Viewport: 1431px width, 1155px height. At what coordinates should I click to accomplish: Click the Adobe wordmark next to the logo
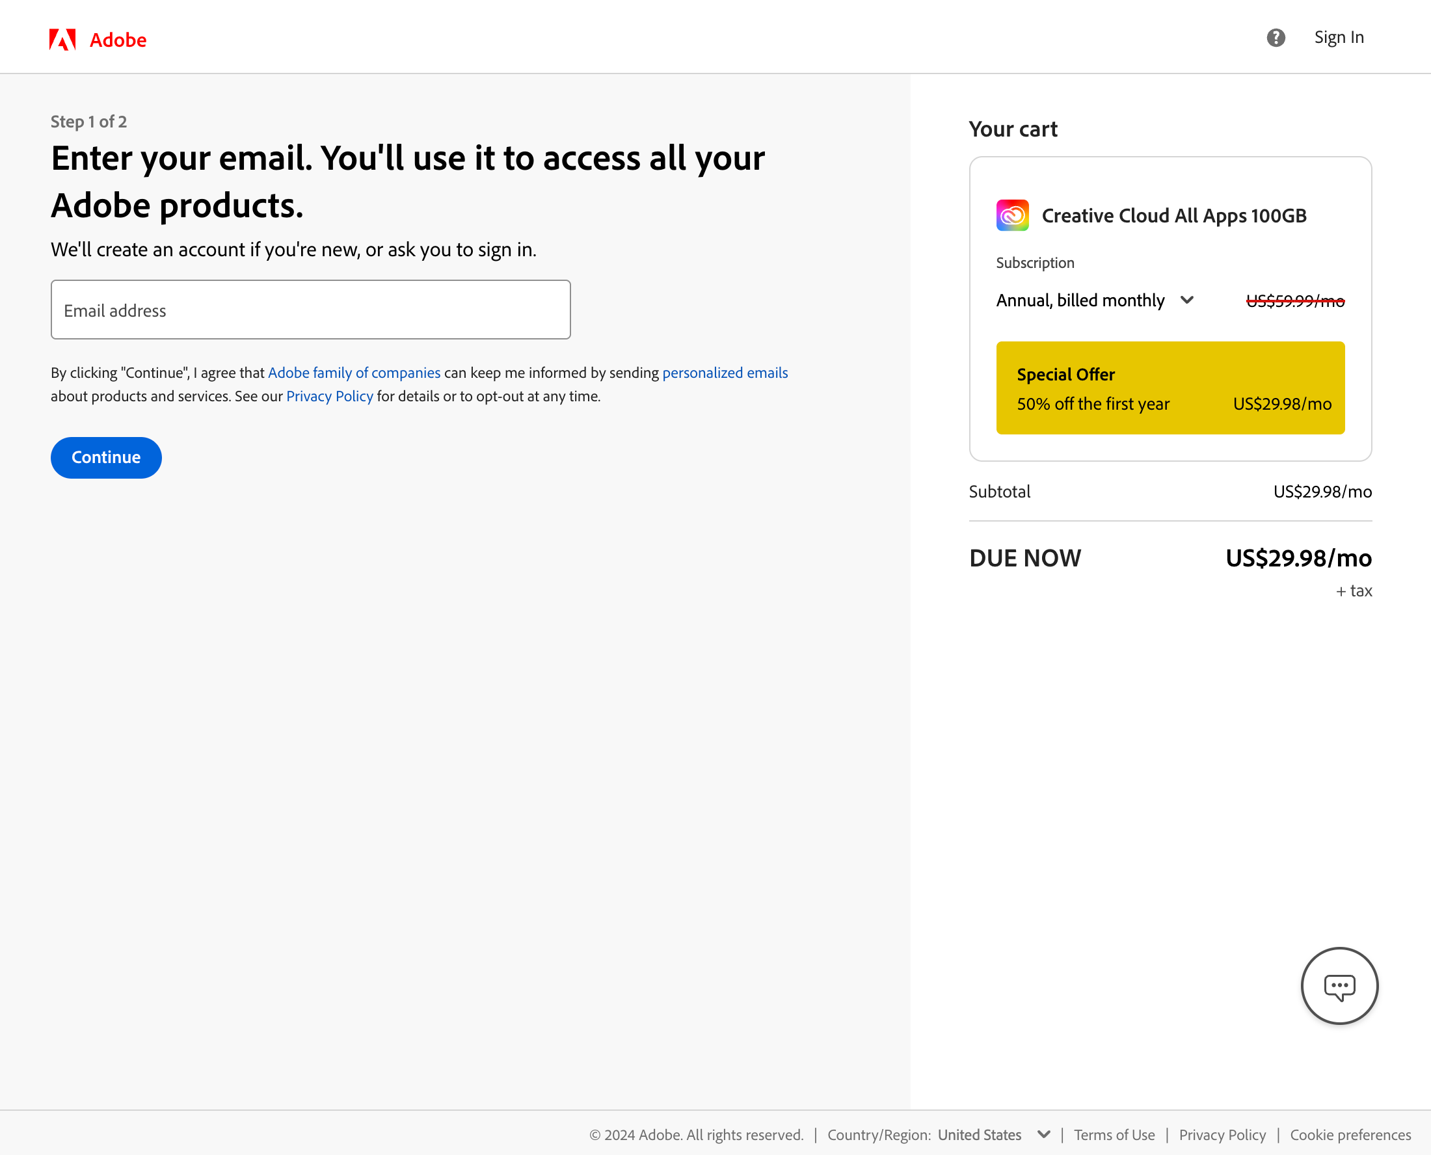[x=118, y=39]
